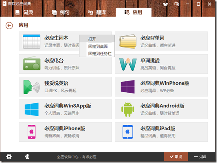
Task: Click the blue Win8App Windows logo
Action: pos(32,109)
